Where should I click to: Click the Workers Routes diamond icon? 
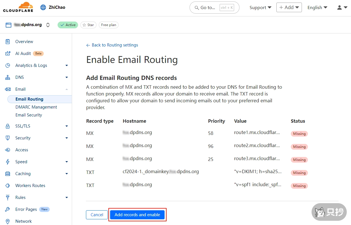(x=8, y=186)
